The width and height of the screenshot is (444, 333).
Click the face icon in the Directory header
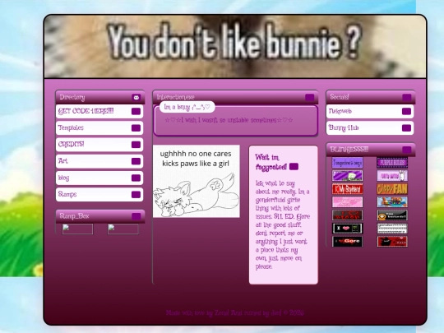click(x=136, y=97)
